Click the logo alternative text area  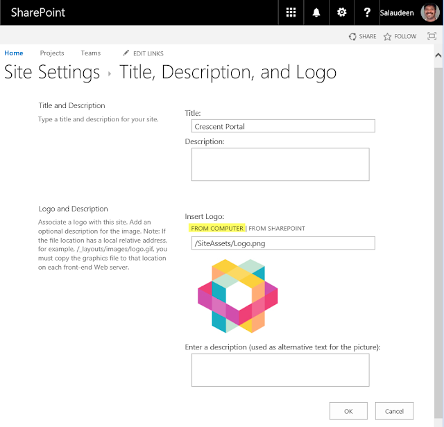(x=280, y=370)
